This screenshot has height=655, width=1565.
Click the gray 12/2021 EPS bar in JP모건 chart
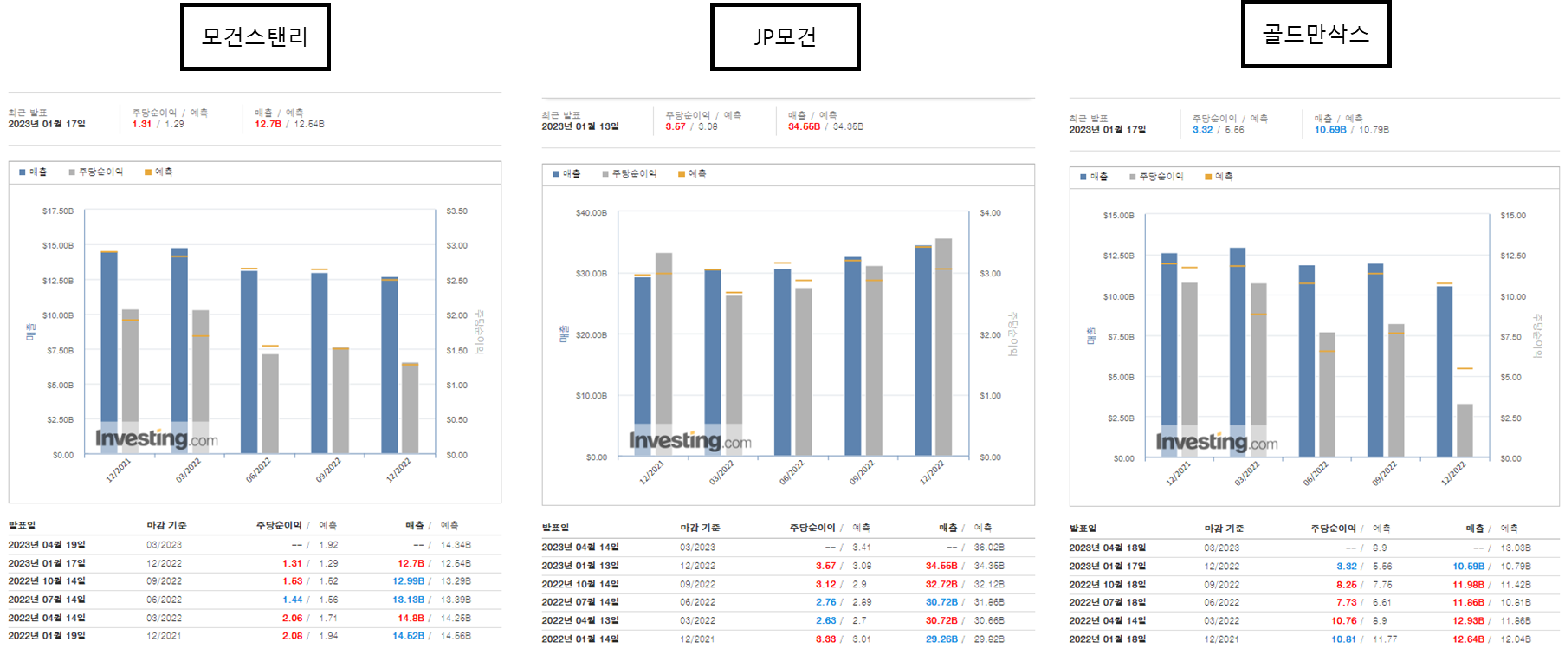point(663,354)
